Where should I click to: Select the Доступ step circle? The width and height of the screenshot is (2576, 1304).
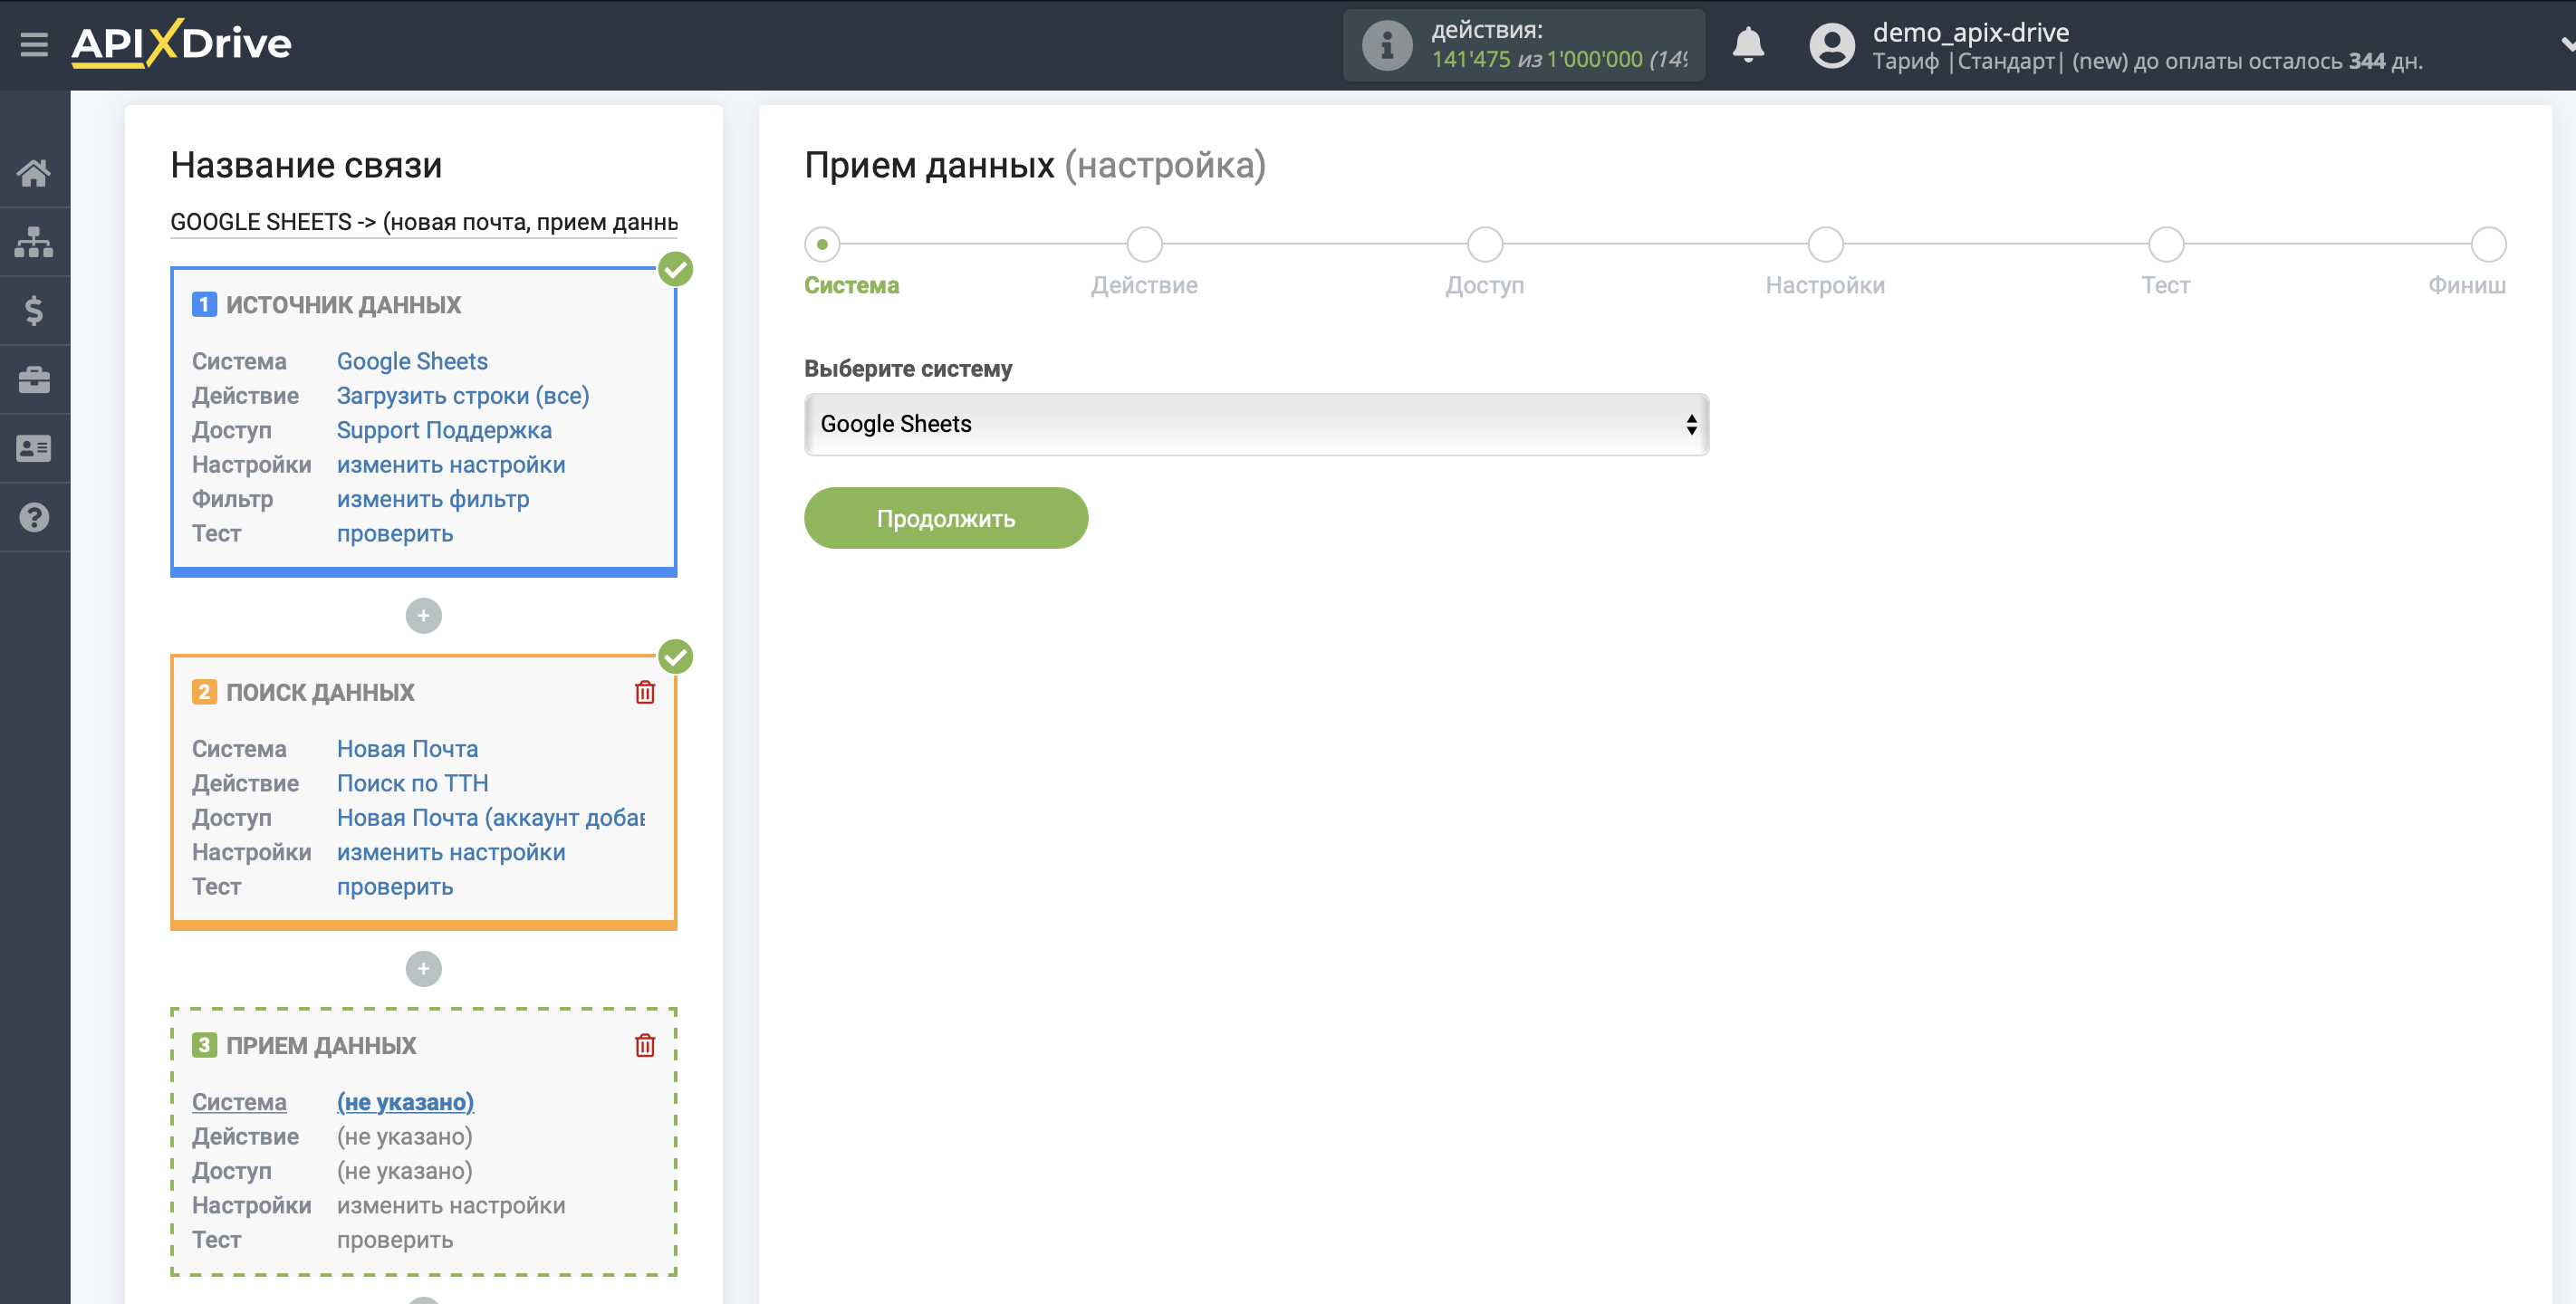point(1485,244)
